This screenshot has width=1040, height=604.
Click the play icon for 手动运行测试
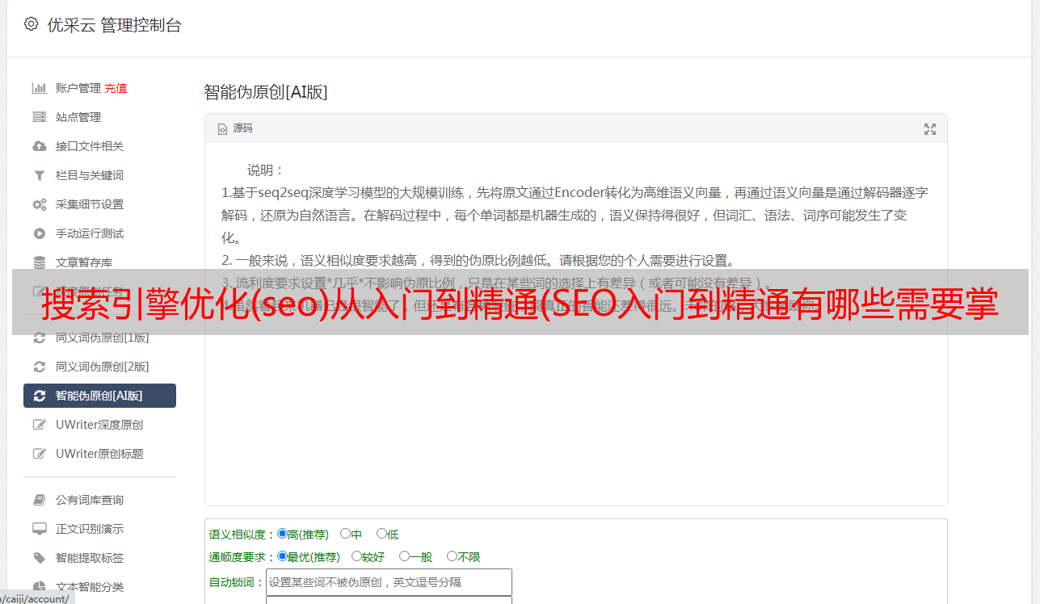pos(39,233)
